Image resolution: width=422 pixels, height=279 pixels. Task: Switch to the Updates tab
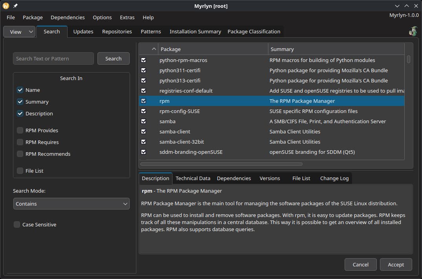click(x=83, y=31)
